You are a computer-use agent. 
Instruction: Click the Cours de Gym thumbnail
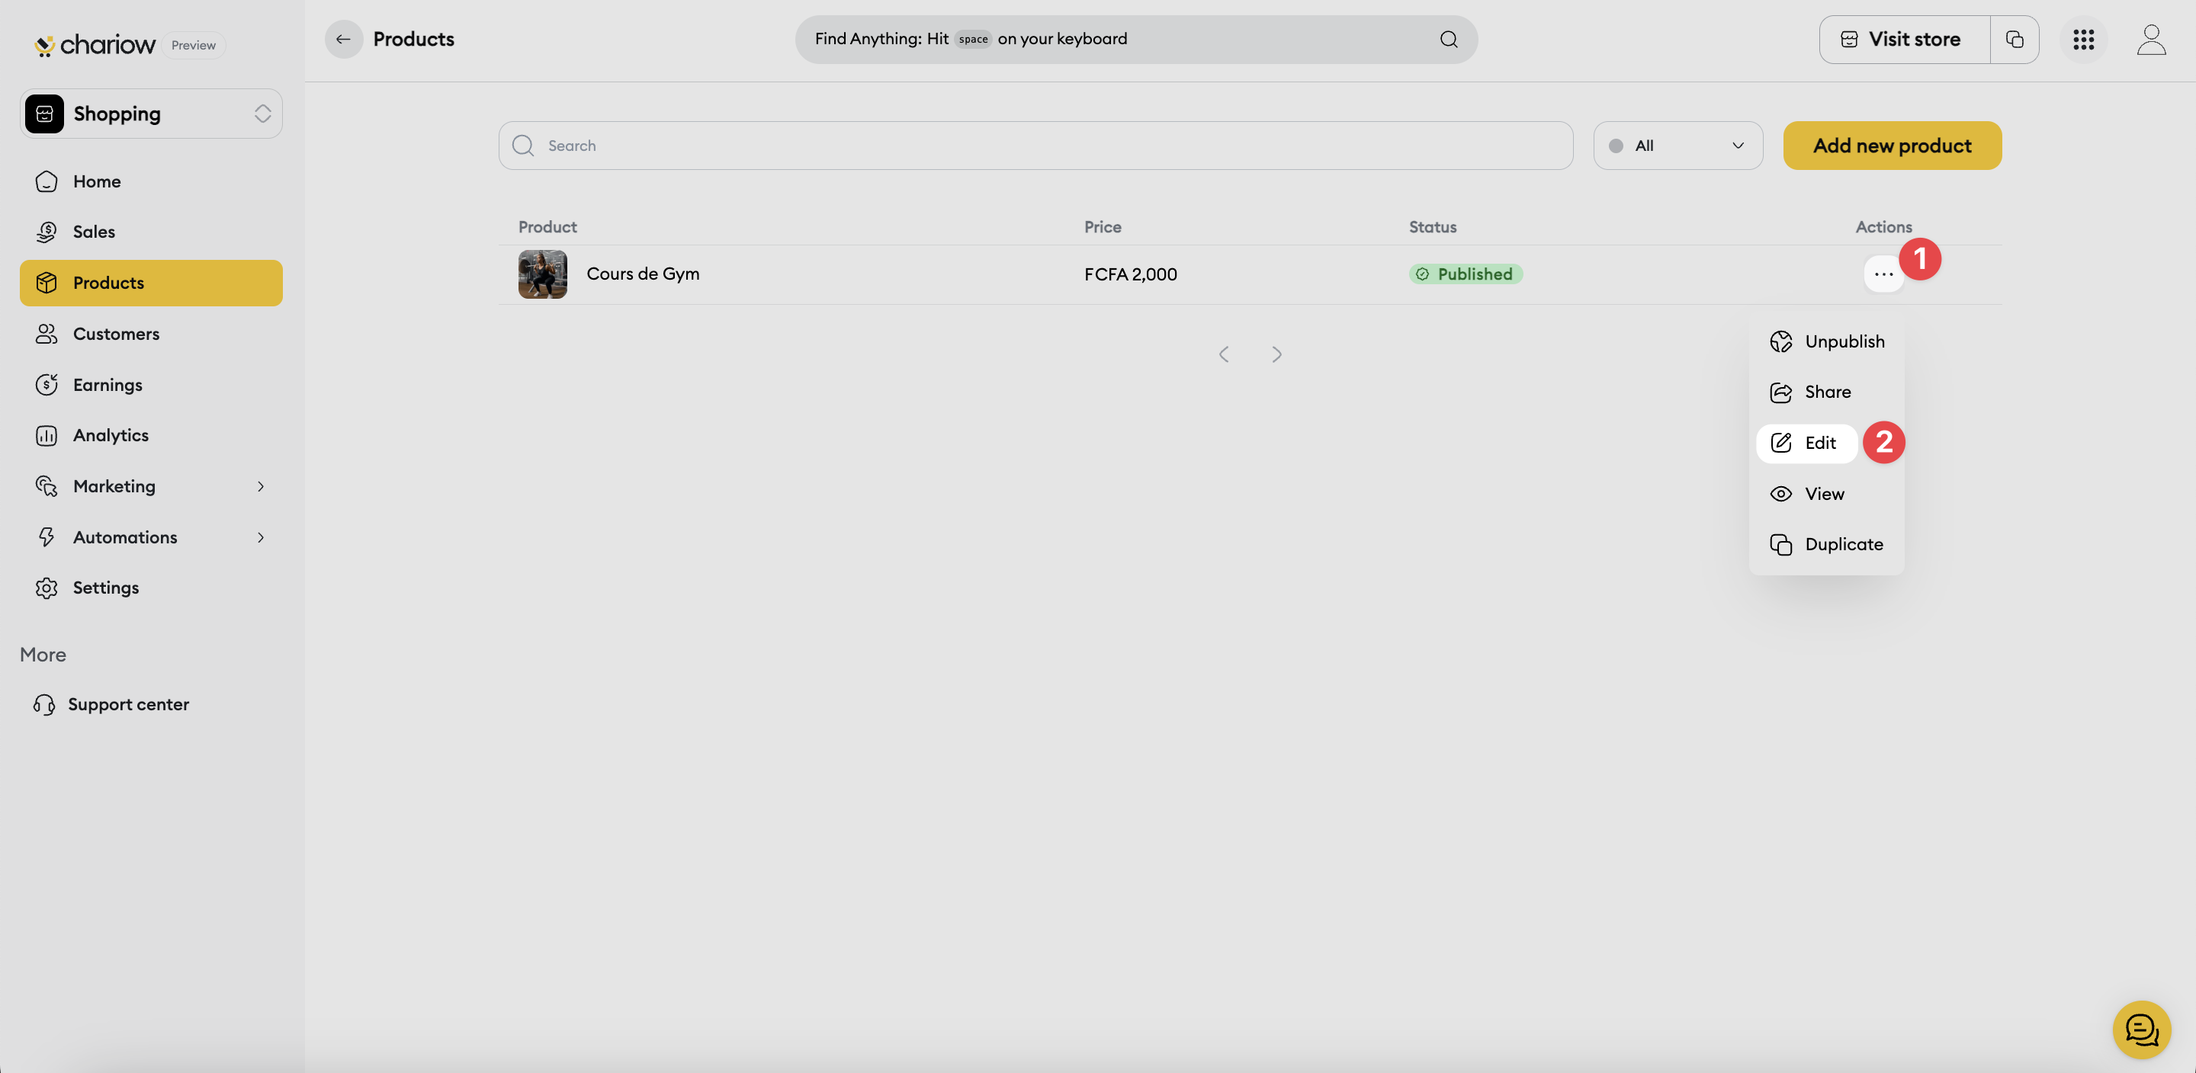coord(542,274)
